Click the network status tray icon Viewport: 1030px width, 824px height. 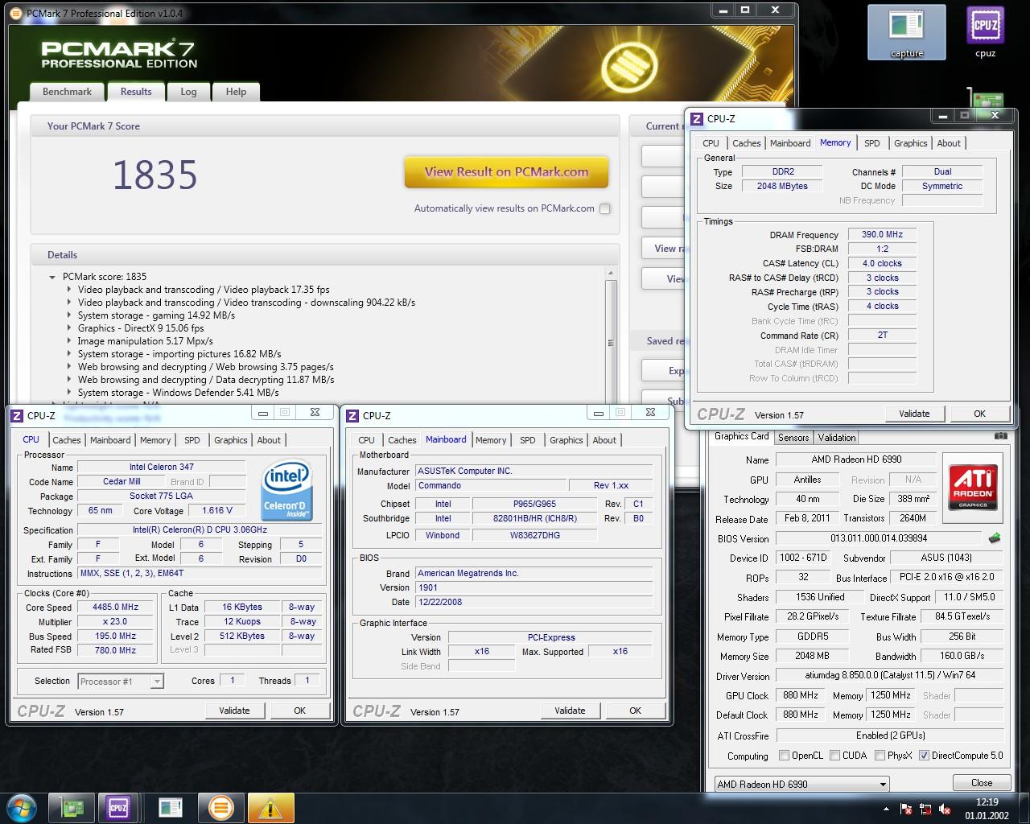tap(926, 809)
